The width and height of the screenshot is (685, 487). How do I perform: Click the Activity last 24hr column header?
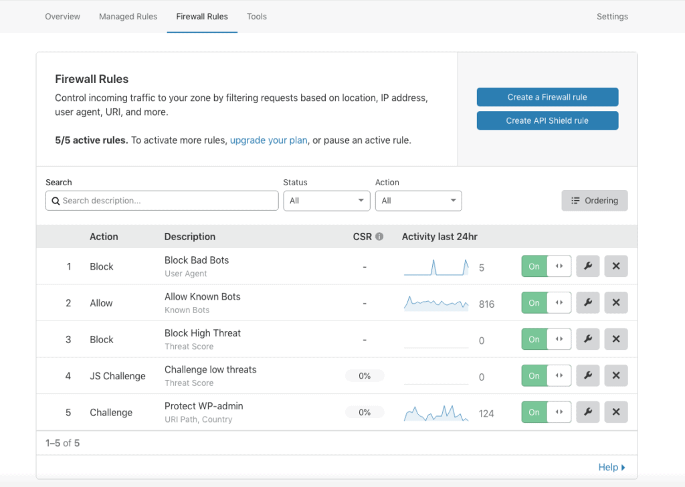click(x=439, y=237)
